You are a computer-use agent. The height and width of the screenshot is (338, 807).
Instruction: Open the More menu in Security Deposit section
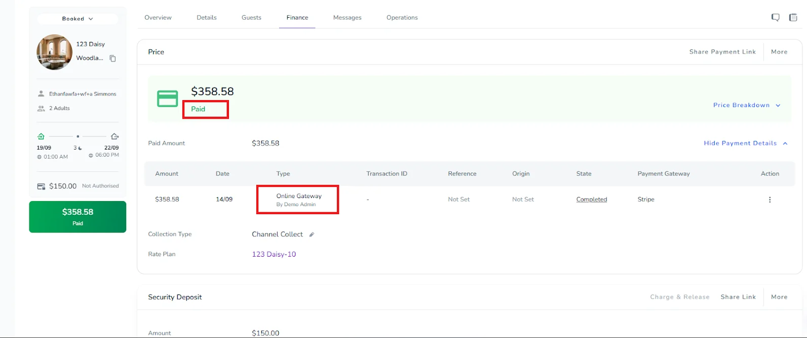tap(779, 297)
